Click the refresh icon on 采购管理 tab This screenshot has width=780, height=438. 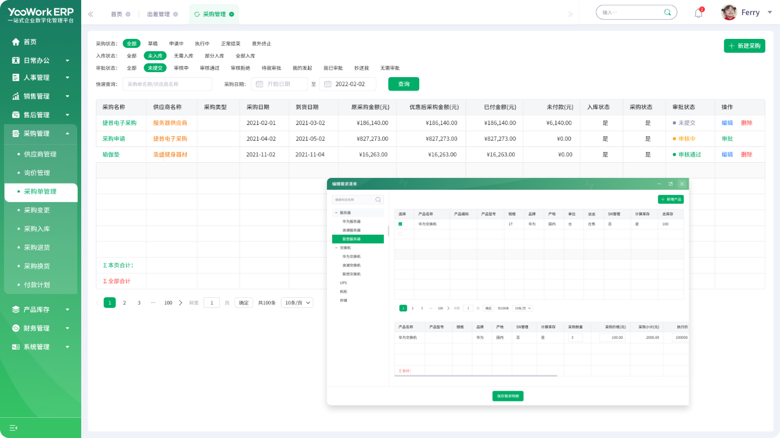[197, 14]
